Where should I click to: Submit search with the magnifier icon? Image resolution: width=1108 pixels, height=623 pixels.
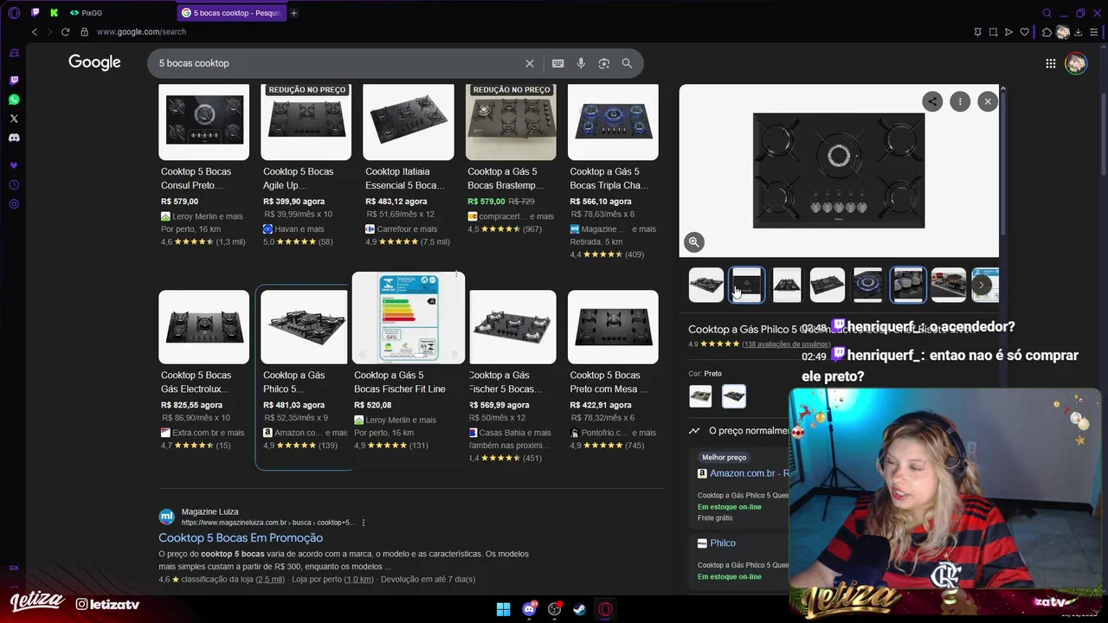coord(627,63)
